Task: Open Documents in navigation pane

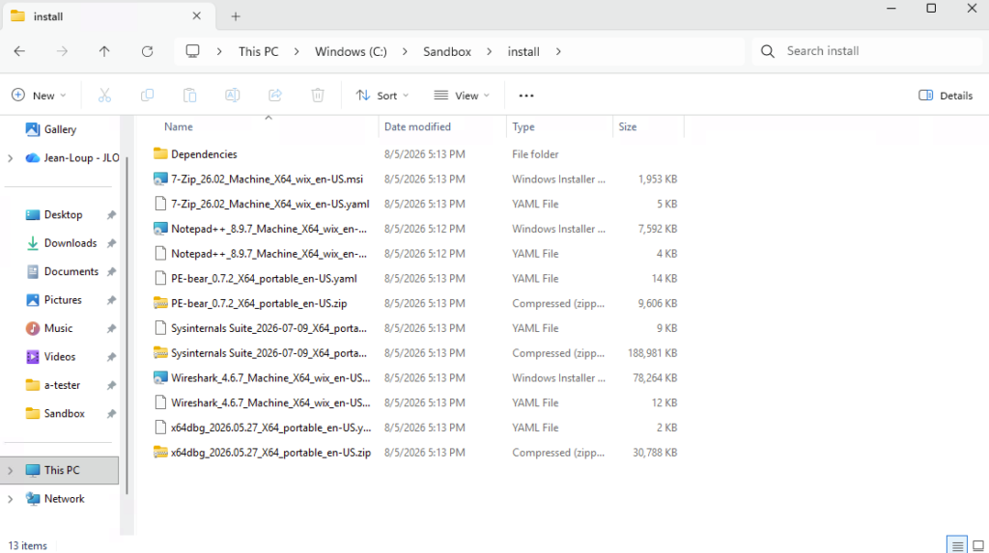Action: point(71,272)
